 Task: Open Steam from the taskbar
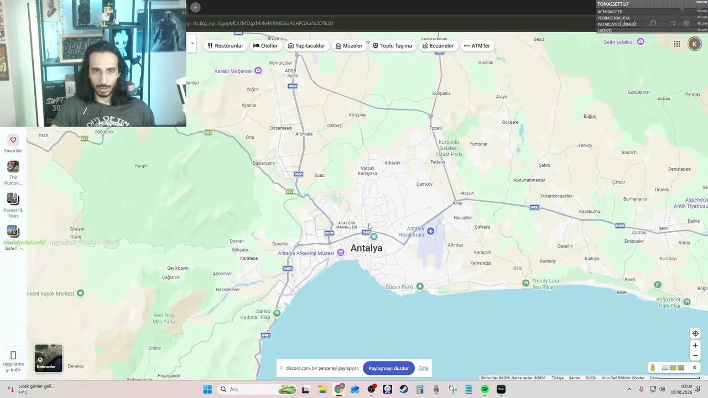[404, 389]
